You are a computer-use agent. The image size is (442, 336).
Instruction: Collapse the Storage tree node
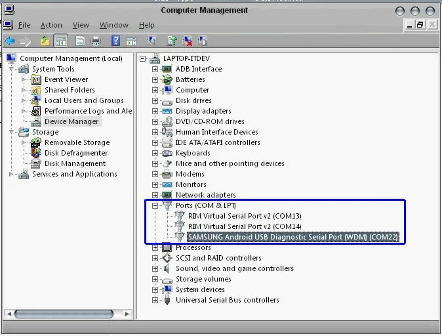(11, 132)
